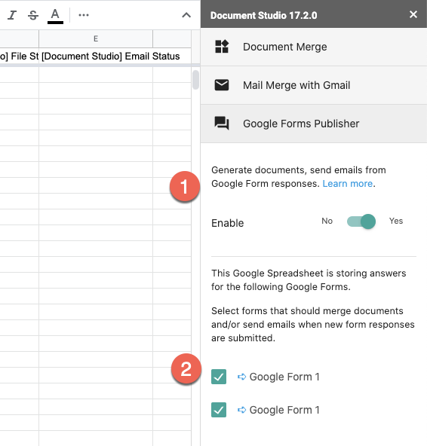
Task: Click the Google Forms Publisher chat icon
Action: [x=222, y=123]
